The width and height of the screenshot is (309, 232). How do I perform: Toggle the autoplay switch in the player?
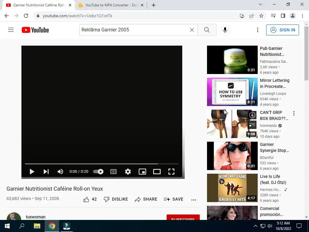(x=98, y=172)
